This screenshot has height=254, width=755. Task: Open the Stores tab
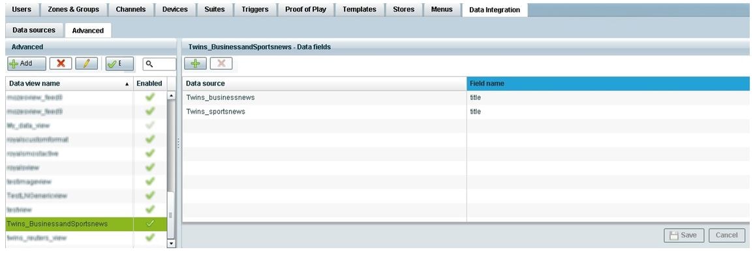[403, 10]
